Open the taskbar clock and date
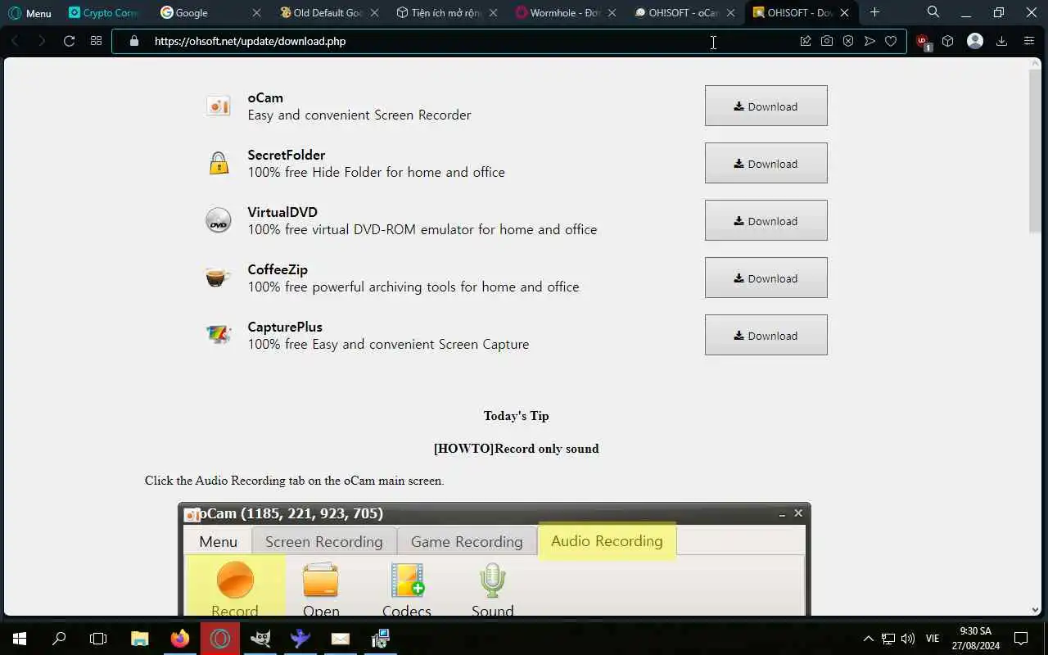The height and width of the screenshot is (655, 1048). (x=975, y=639)
